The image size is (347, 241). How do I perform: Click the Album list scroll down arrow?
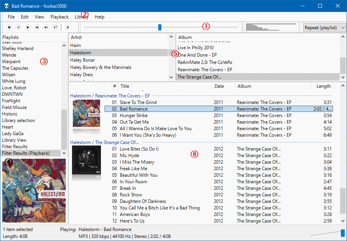click(x=343, y=77)
